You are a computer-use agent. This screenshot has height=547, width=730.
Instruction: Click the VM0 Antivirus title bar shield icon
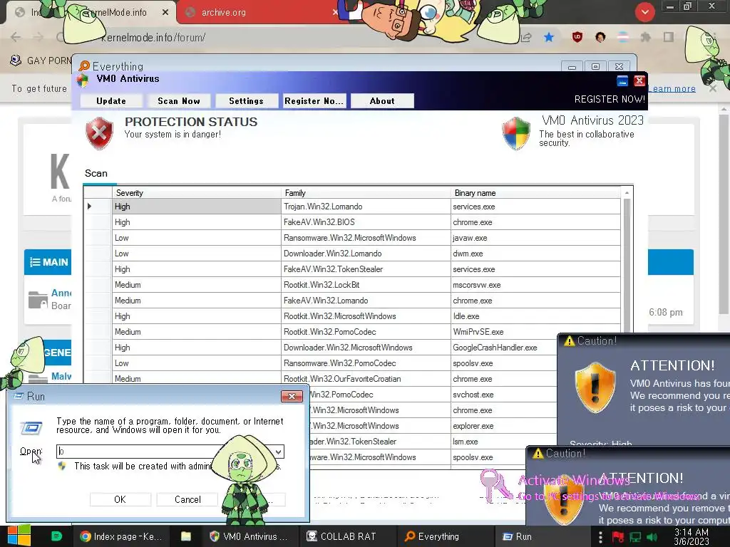point(83,80)
